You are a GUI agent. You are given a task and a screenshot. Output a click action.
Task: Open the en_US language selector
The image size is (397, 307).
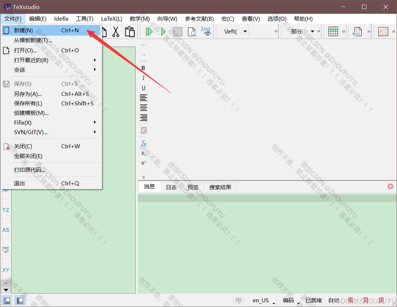coord(262,300)
